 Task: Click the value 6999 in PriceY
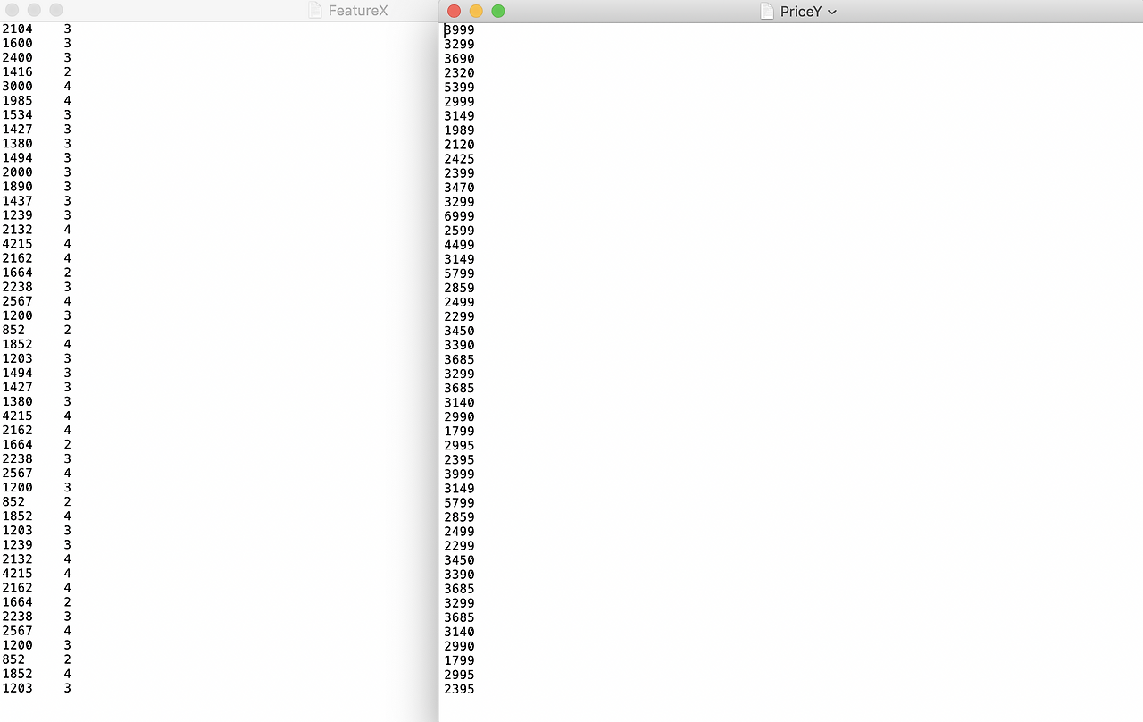tap(459, 216)
